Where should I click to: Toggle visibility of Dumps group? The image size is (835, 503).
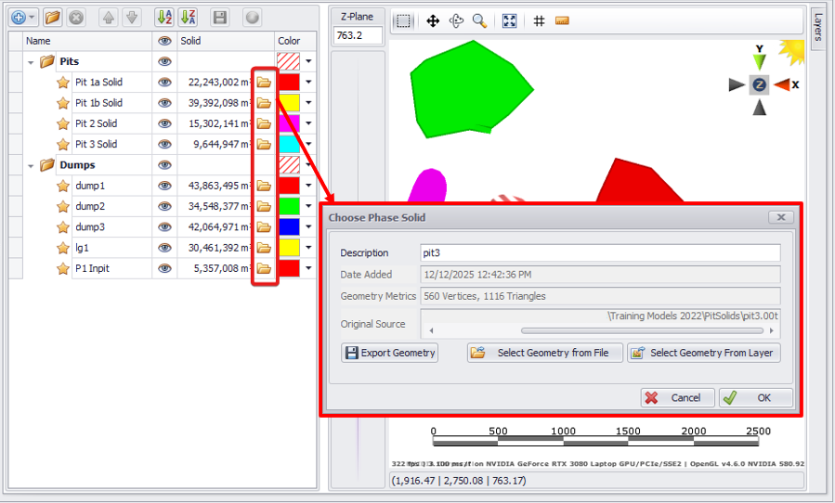click(165, 165)
